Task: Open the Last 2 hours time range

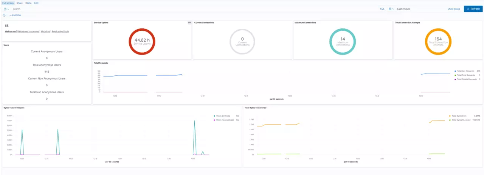Action: (x=403, y=9)
